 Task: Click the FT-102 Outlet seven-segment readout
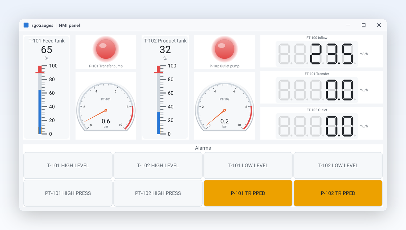click(x=317, y=126)
